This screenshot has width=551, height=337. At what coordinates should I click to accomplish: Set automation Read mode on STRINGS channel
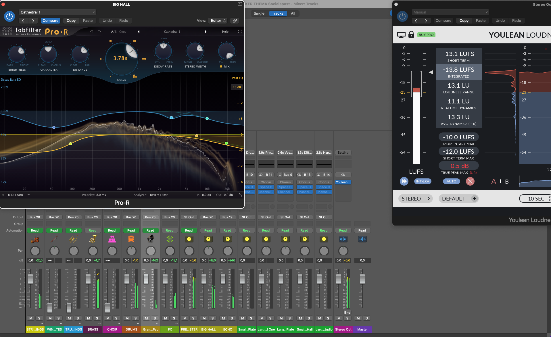tap(35, 230)
